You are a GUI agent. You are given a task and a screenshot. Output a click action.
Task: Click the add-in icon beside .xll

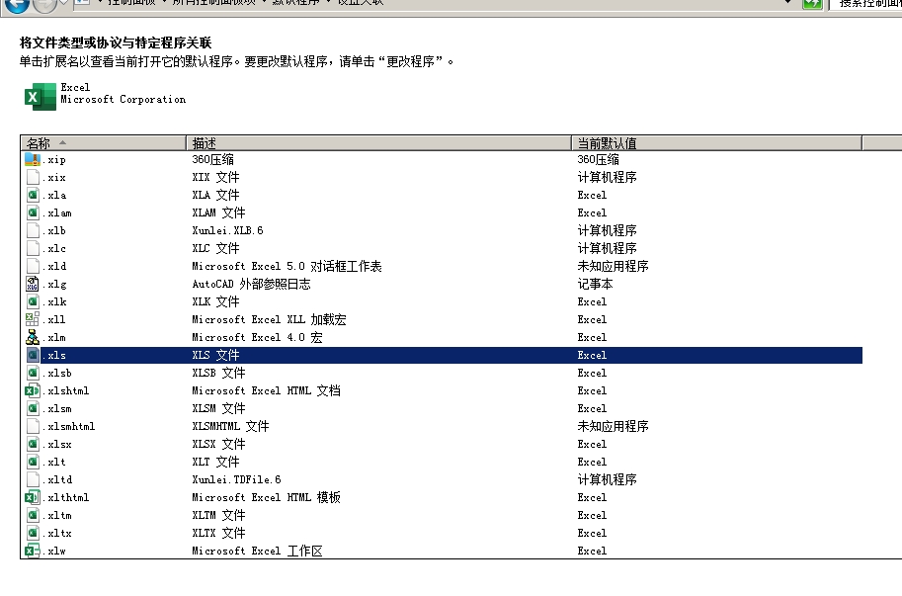click(x=33, y=320)
